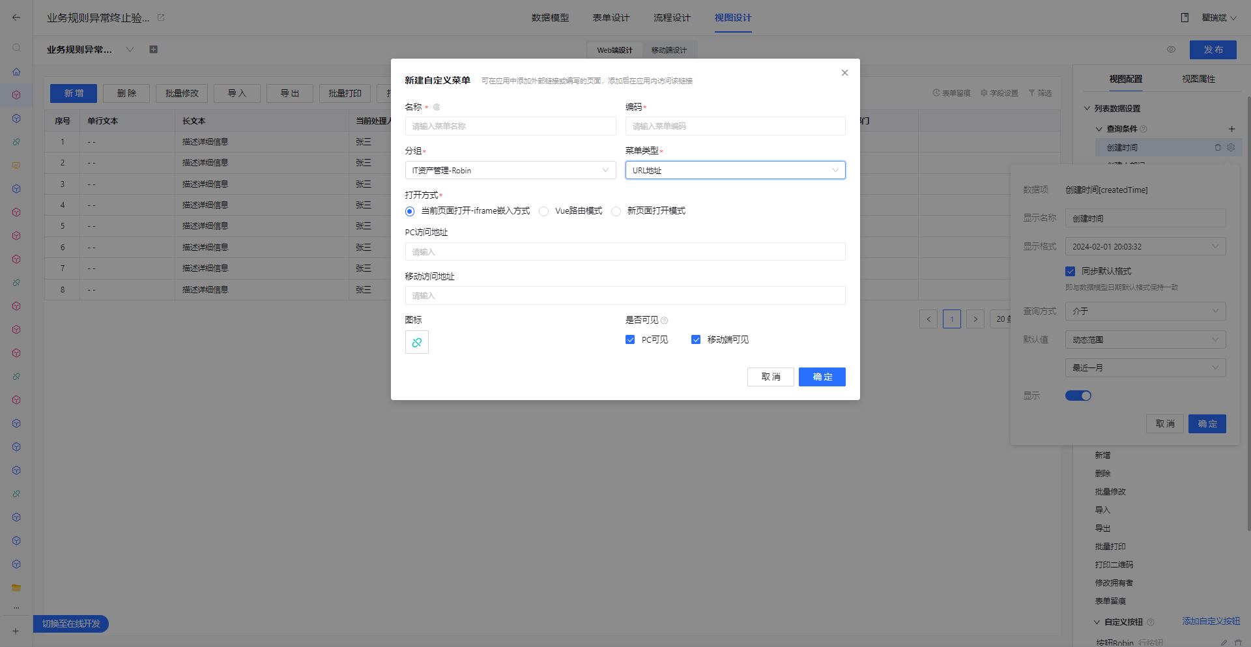1251x647 pixels.
Task: Click the PC访问地址 input field
Action: pos(625,252)
